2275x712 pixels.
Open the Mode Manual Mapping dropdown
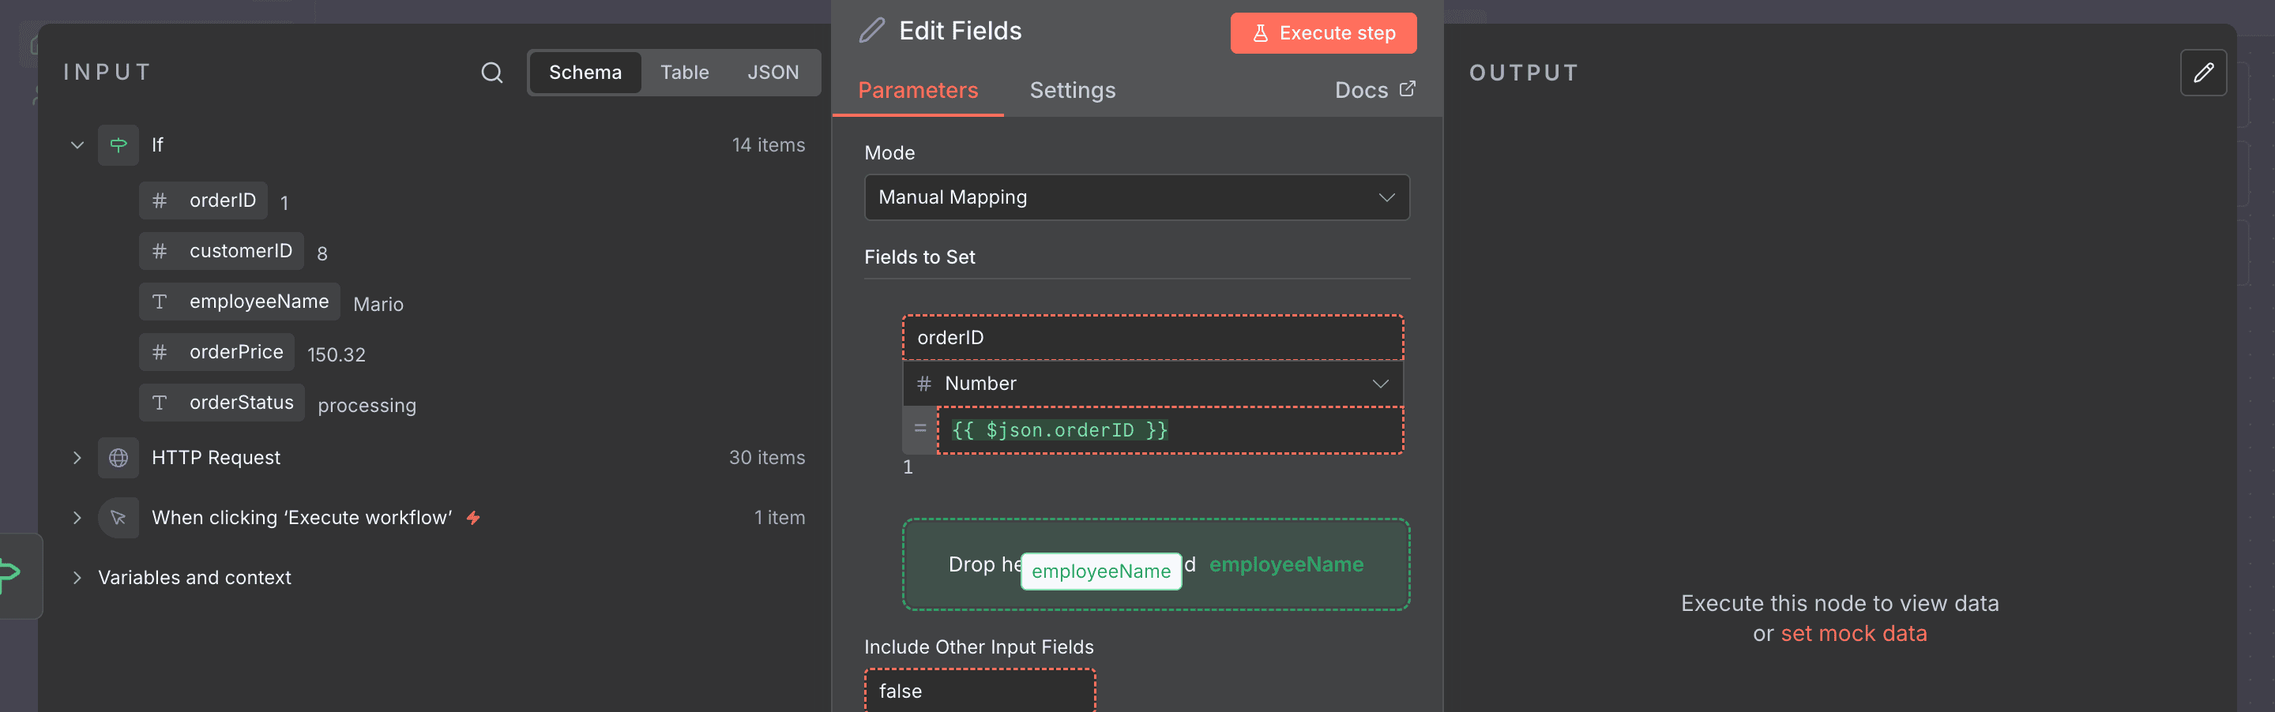pos(1137,197)
